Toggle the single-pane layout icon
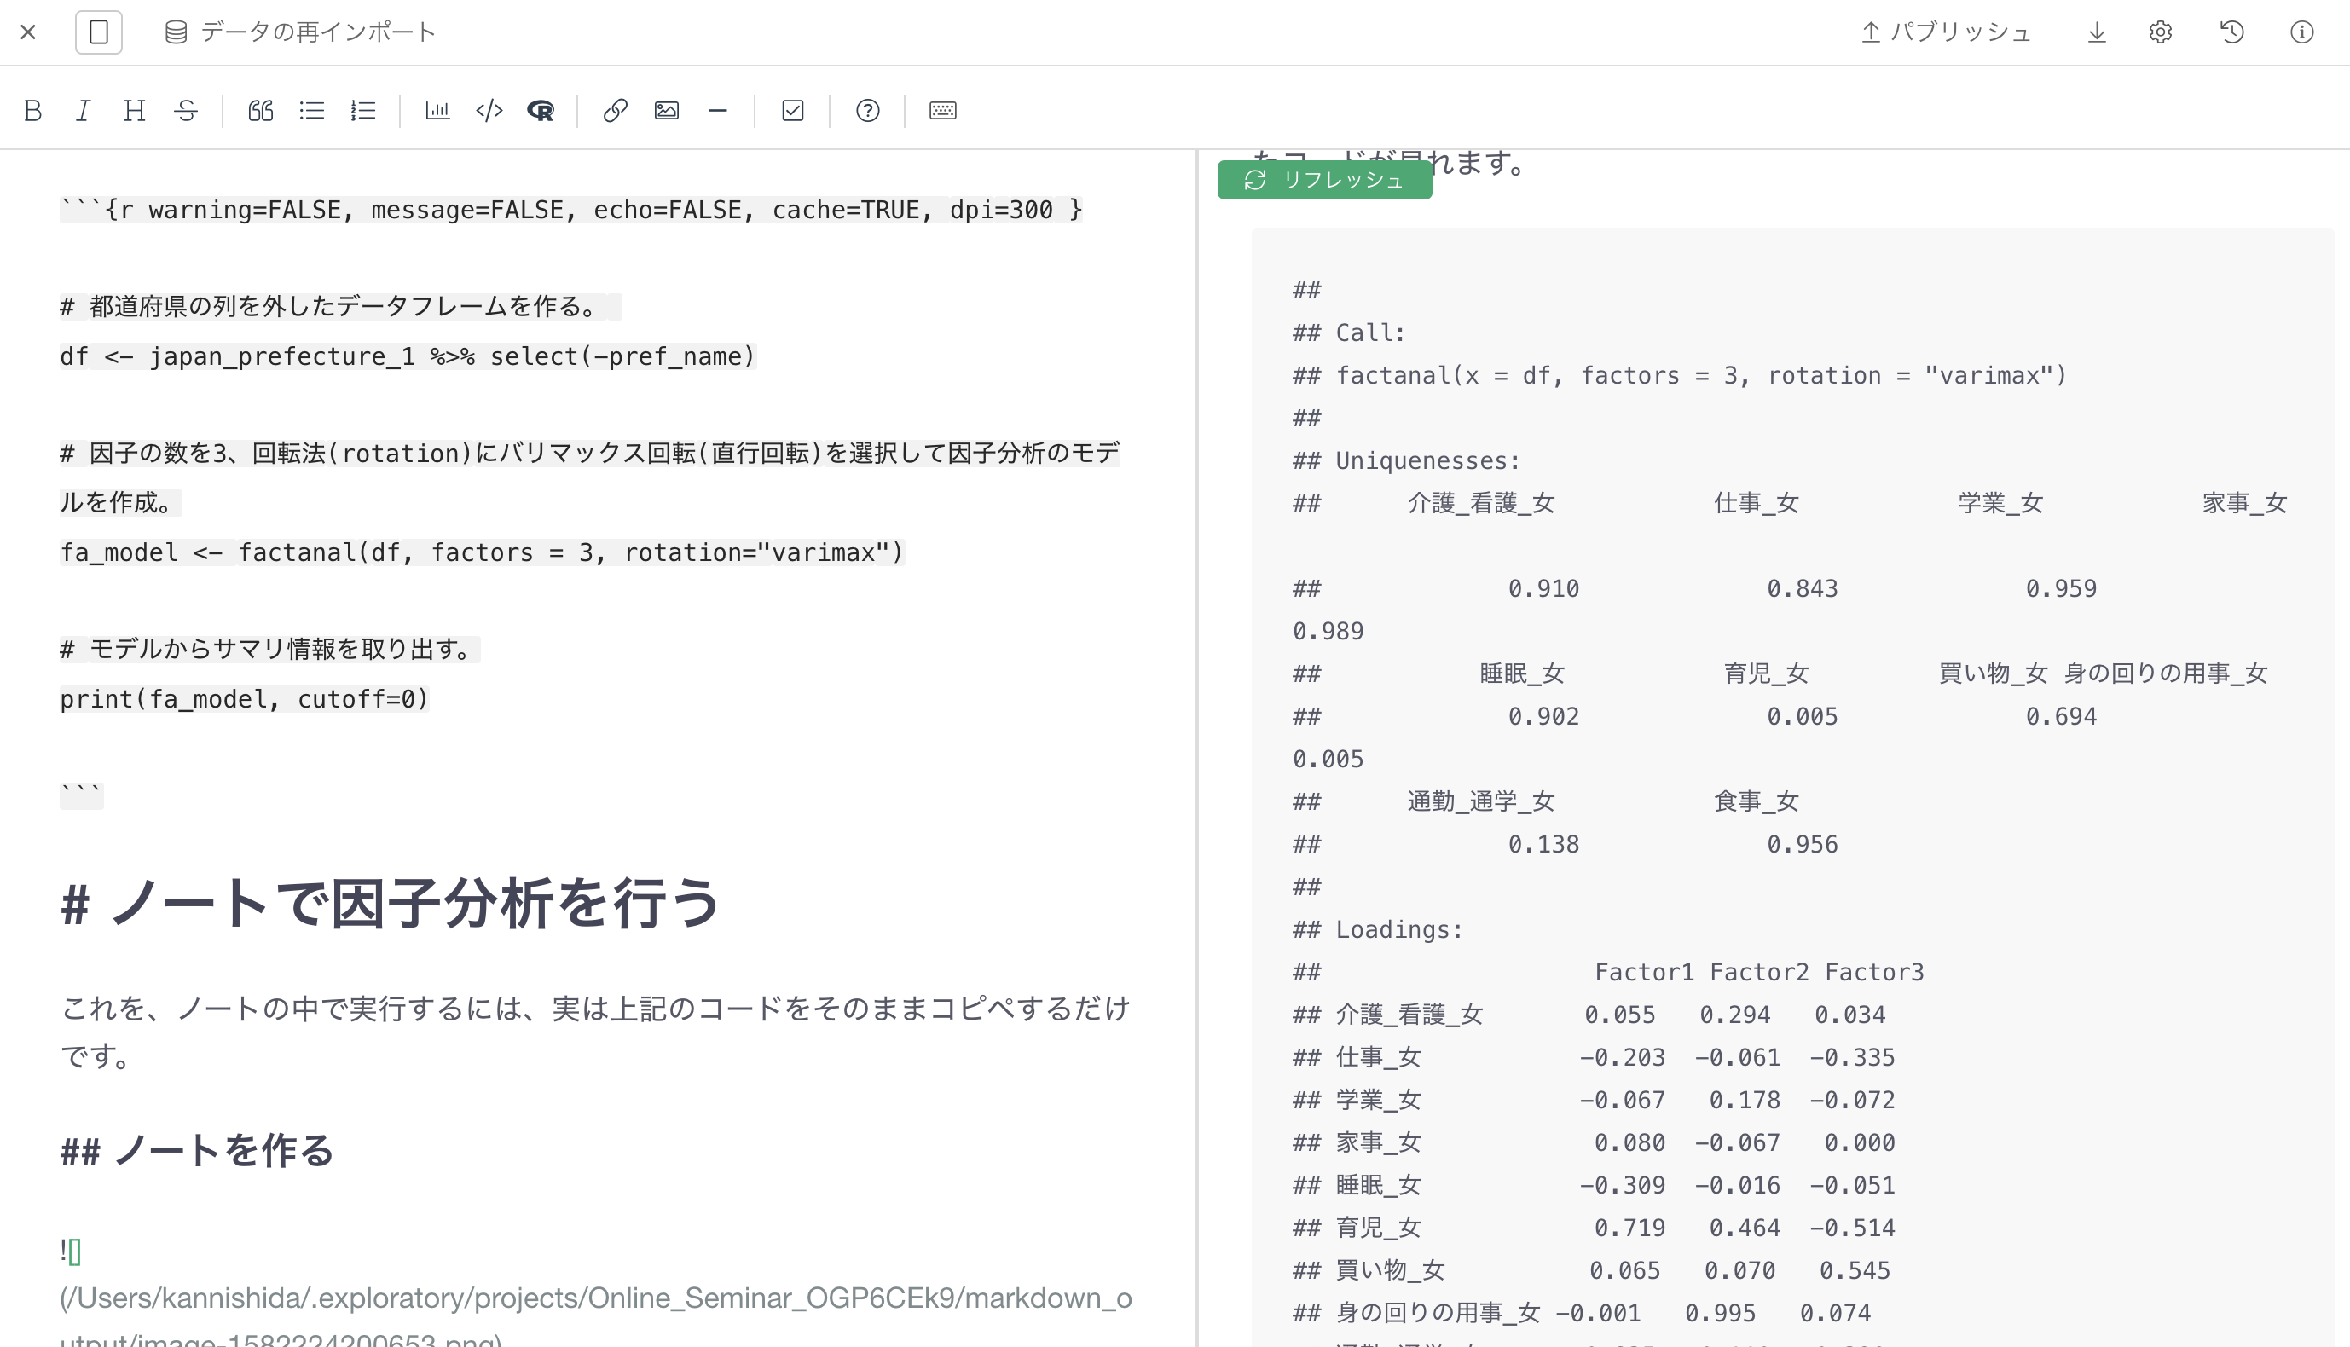The height and width of the screenshot is (1347, 2350). [99, 32]
